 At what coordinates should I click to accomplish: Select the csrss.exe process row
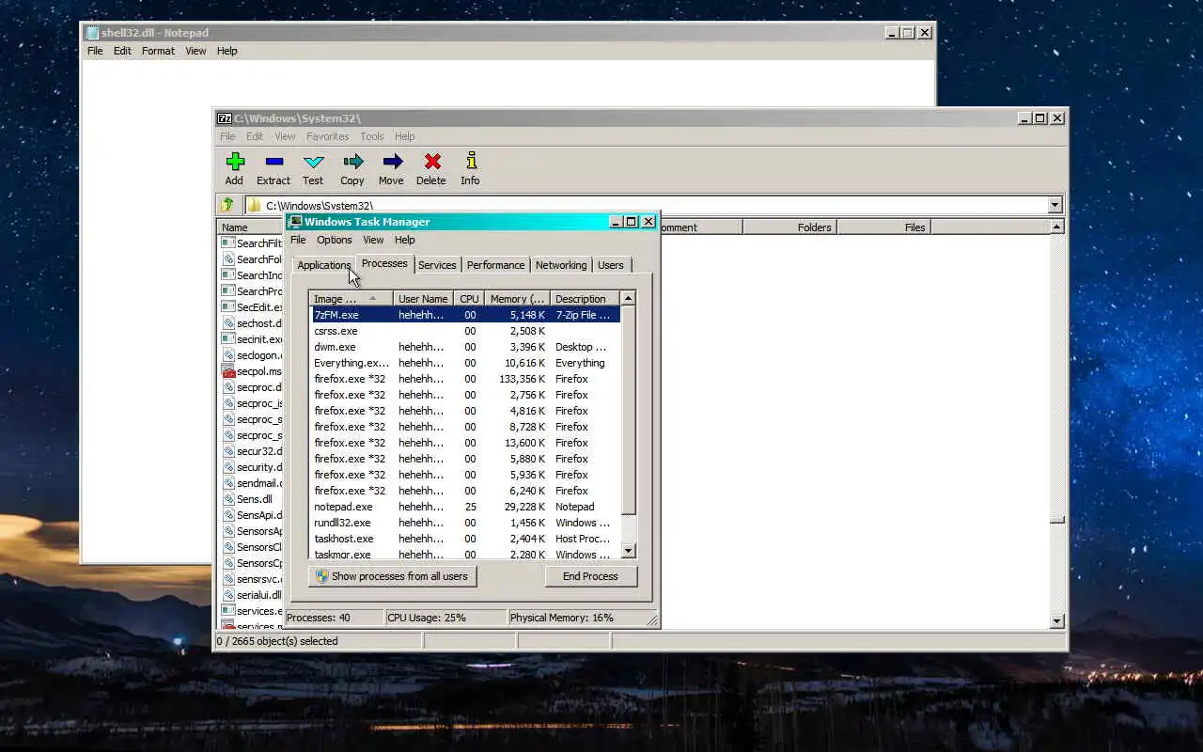point(465,331)
